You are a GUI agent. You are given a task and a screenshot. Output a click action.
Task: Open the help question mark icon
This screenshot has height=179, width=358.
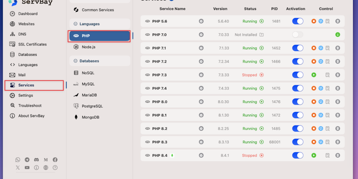[x=55, y=167]
